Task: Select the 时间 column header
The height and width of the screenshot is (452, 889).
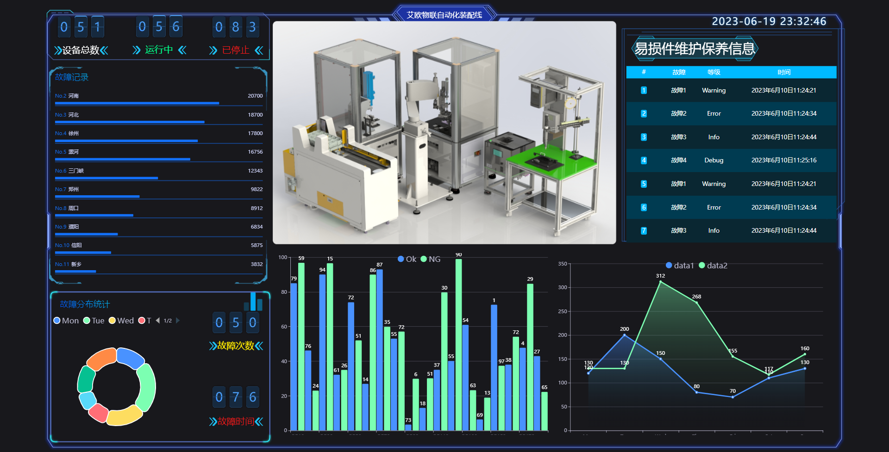Action: [784, 72]
